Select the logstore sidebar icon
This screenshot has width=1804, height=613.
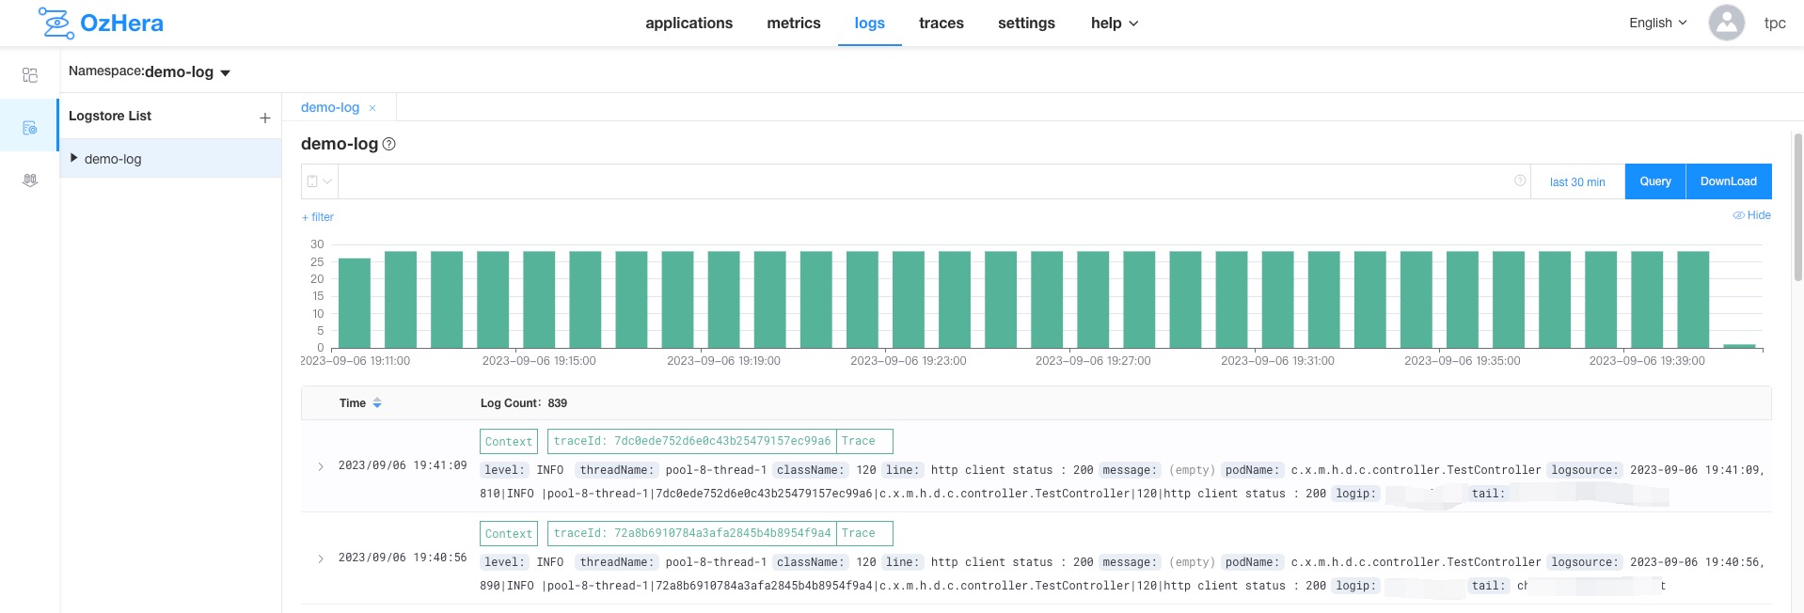coord(30,127)
